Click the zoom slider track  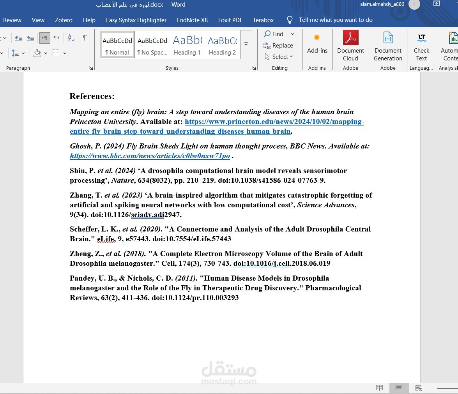[x=447, y=388]
